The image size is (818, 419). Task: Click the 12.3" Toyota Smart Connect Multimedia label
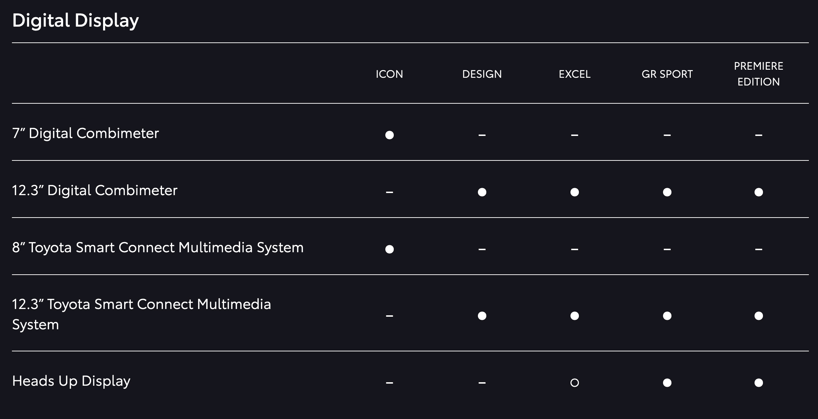(141, 314)
